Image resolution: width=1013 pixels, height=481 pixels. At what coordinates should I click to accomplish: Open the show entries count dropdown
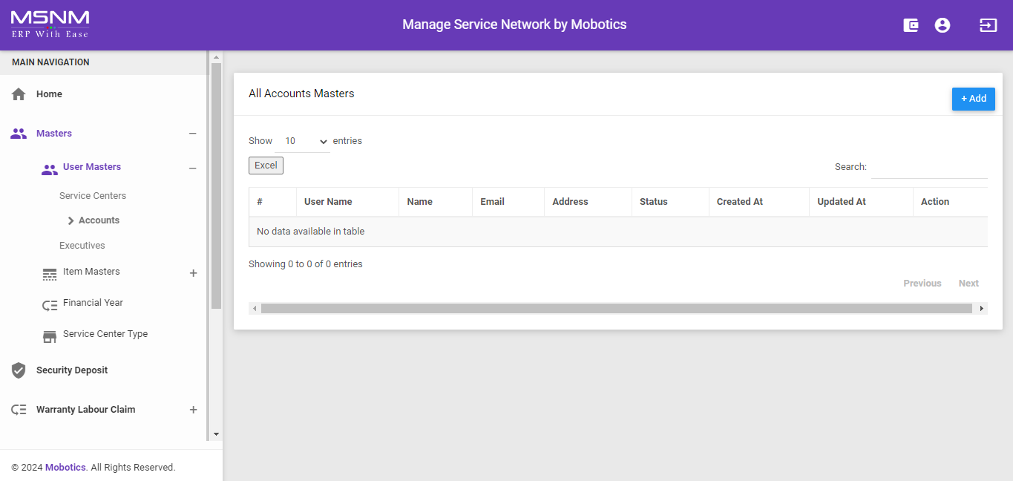305,141
